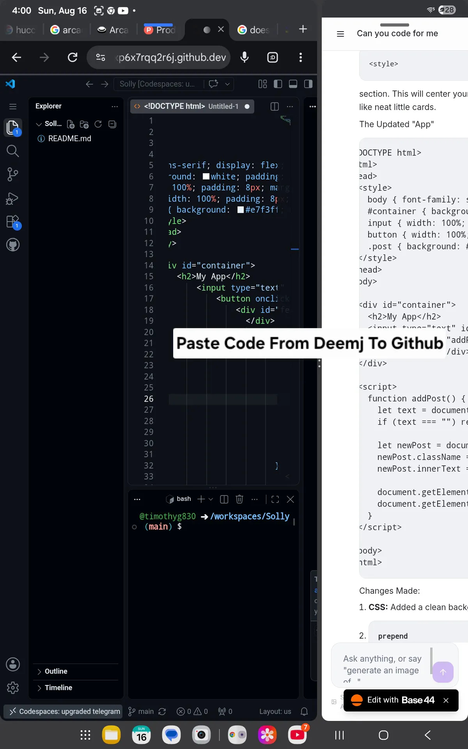
Task: Close the active browser tab
Action: click(x=221, y=29)
